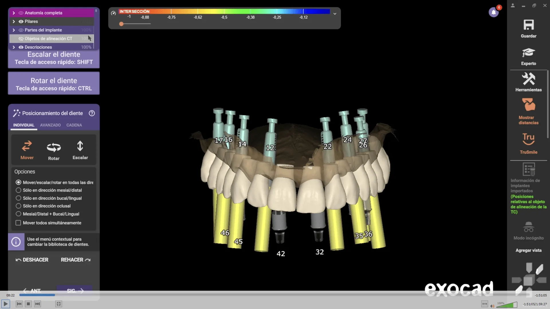
Task: Expand the Anatomía completa group
Action: click(x=13, y=13)
